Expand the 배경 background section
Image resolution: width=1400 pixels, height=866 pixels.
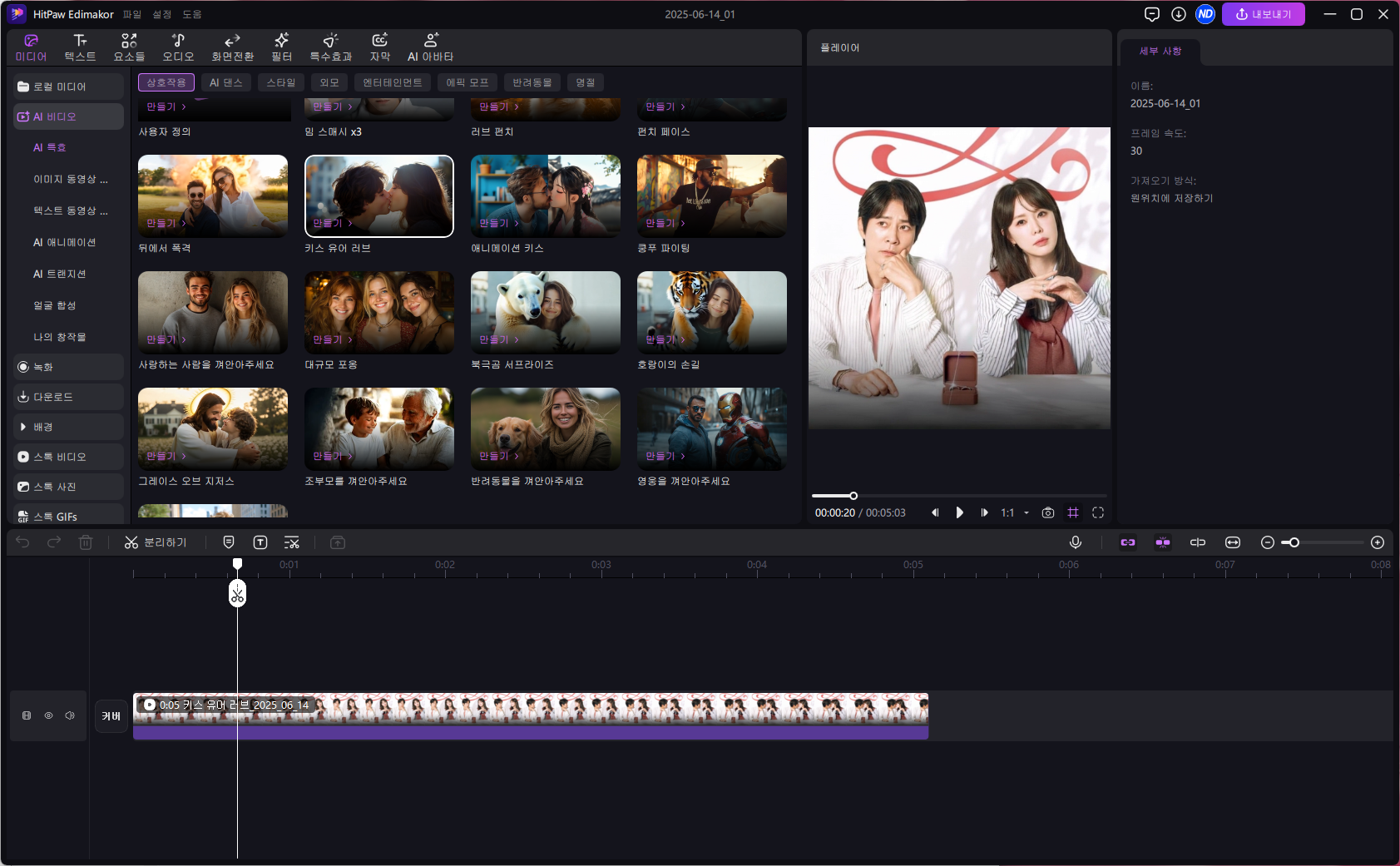tap(68, 427)
